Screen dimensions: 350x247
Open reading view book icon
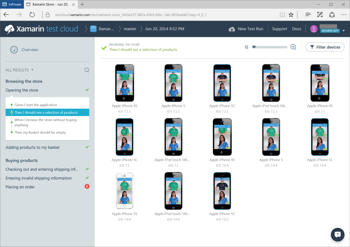click(282, 15)
